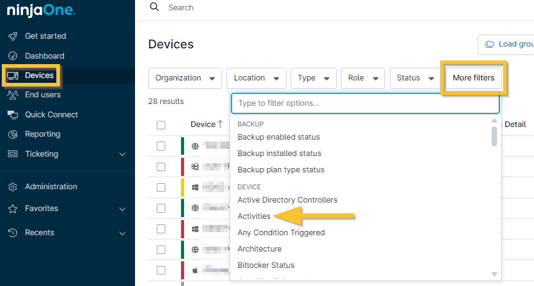
Task: Click the More filters button
Action: click(x=473, y=78)
